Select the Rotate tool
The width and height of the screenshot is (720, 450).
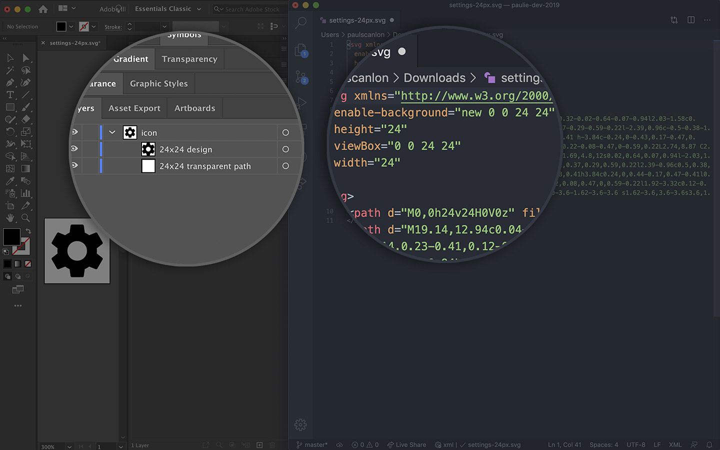(10, 132)
